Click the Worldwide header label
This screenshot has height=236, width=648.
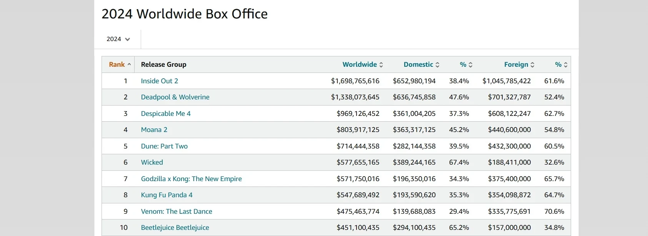[x=360, y=64]
